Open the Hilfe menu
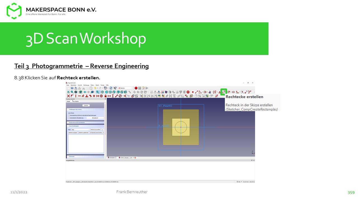 [107, 85]
